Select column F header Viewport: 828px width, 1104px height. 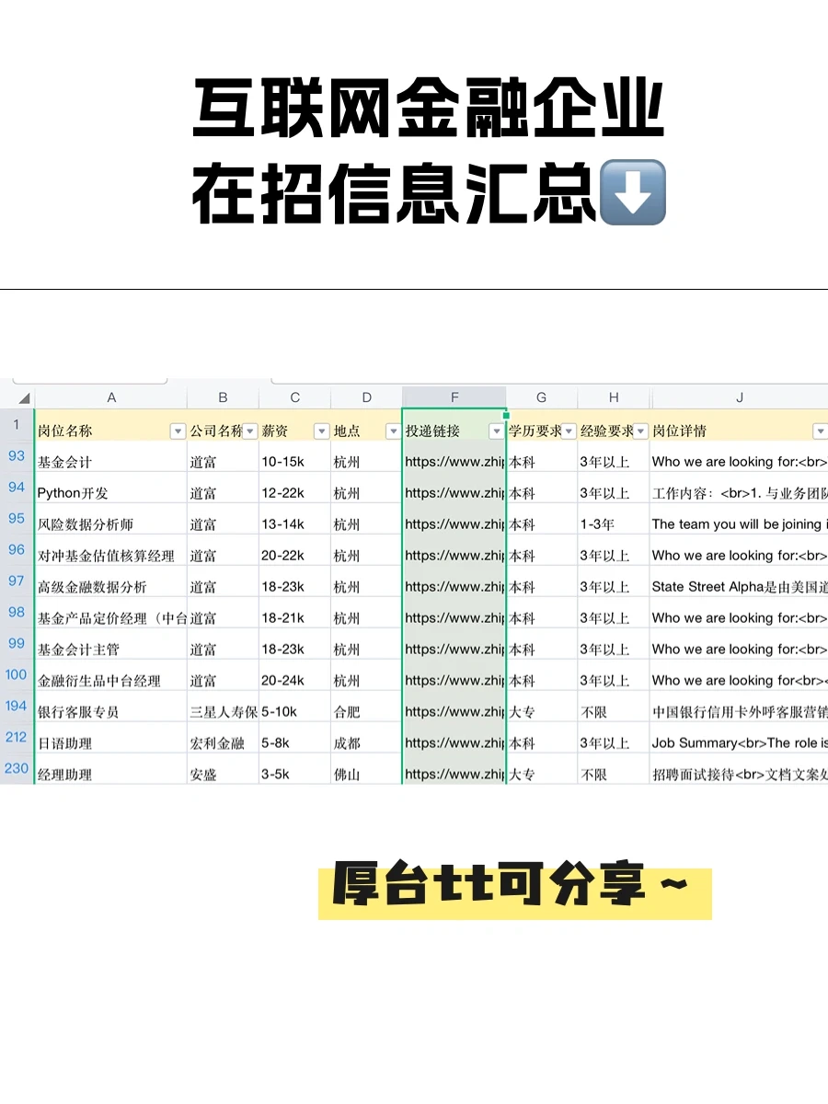454,397
